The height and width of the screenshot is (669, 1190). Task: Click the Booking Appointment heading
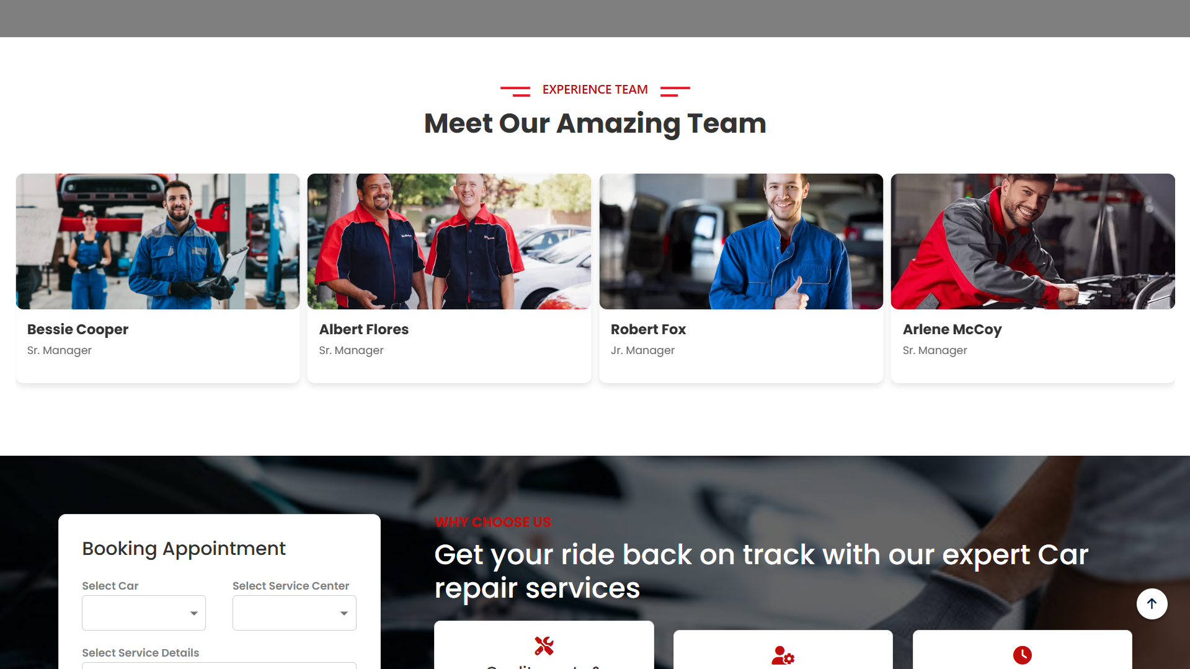click(x=184, y=549)
